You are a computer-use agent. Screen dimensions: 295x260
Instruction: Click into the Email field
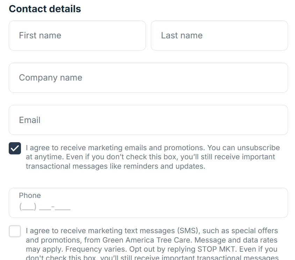pos(148,120)
